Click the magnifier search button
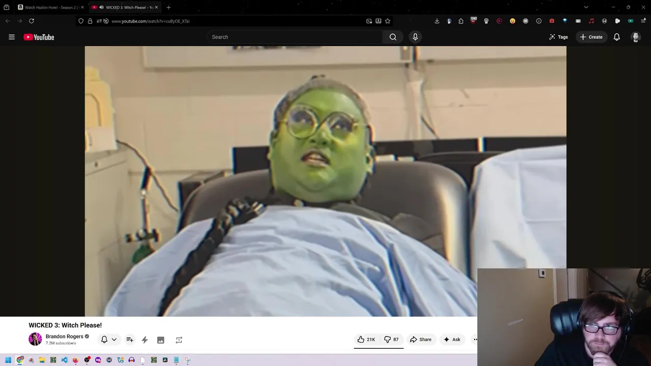Viewport: 651px width, 366px height. coord(393,37)
